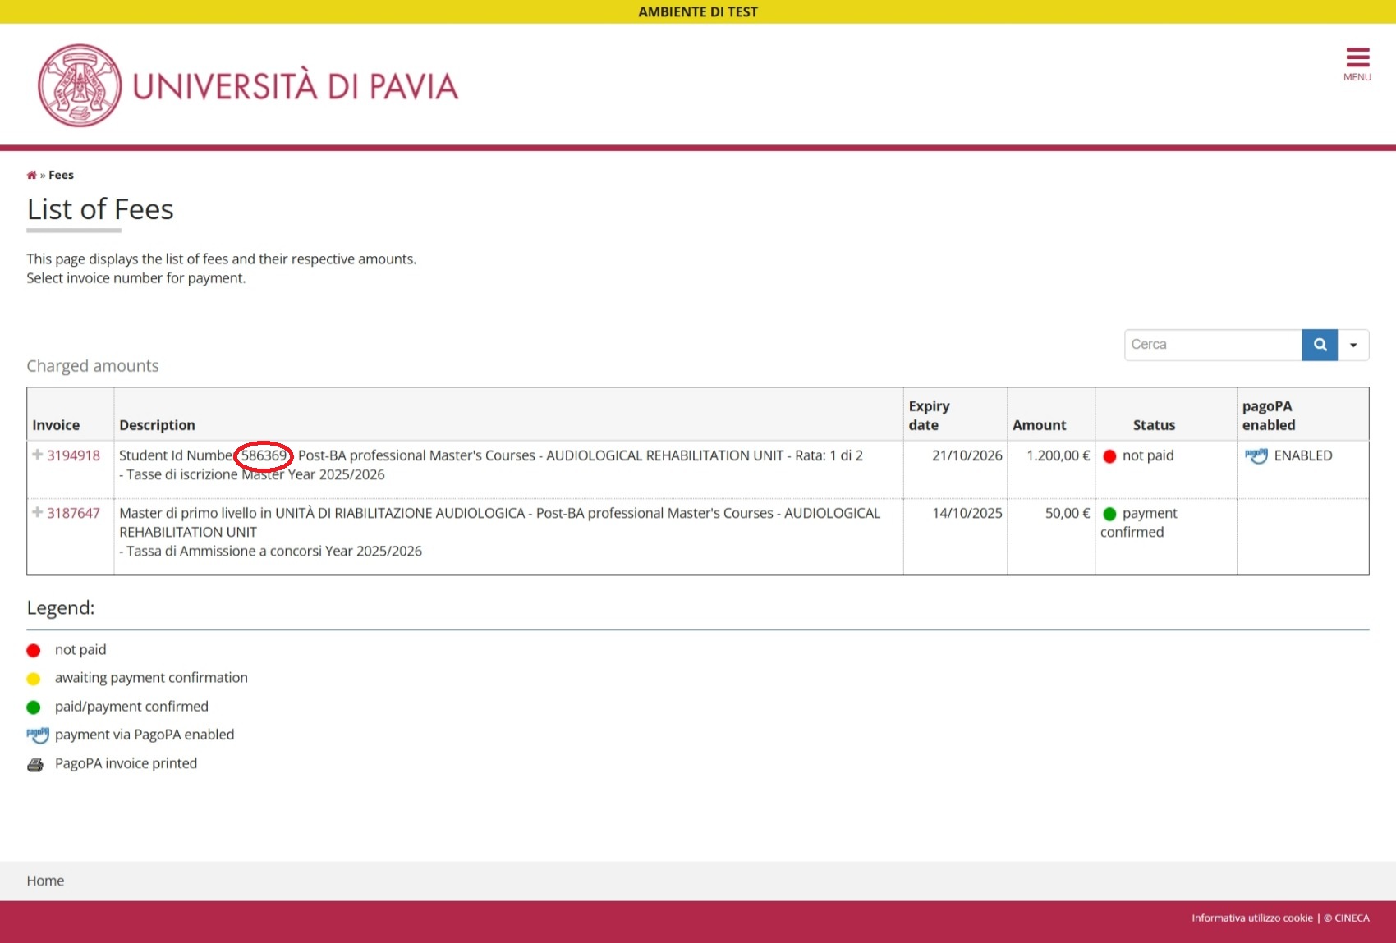Click green payment confirmed dot in table
This screenshot has height=943, width=1396.
(x=1109, y=514)
